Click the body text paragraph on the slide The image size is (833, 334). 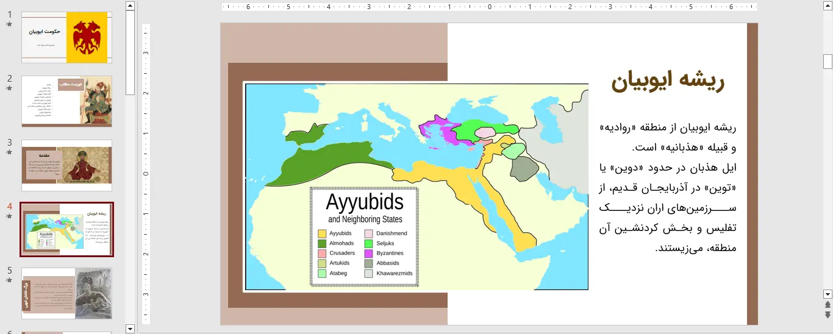668,187
